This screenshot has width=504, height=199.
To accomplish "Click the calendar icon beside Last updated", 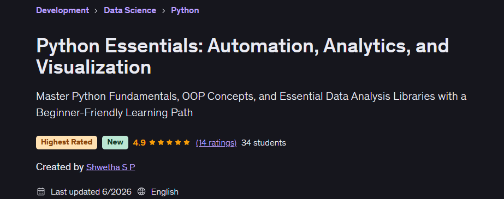I will (41, 191).
